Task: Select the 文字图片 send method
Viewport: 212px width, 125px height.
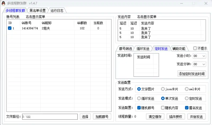Action: pos(139,89)
